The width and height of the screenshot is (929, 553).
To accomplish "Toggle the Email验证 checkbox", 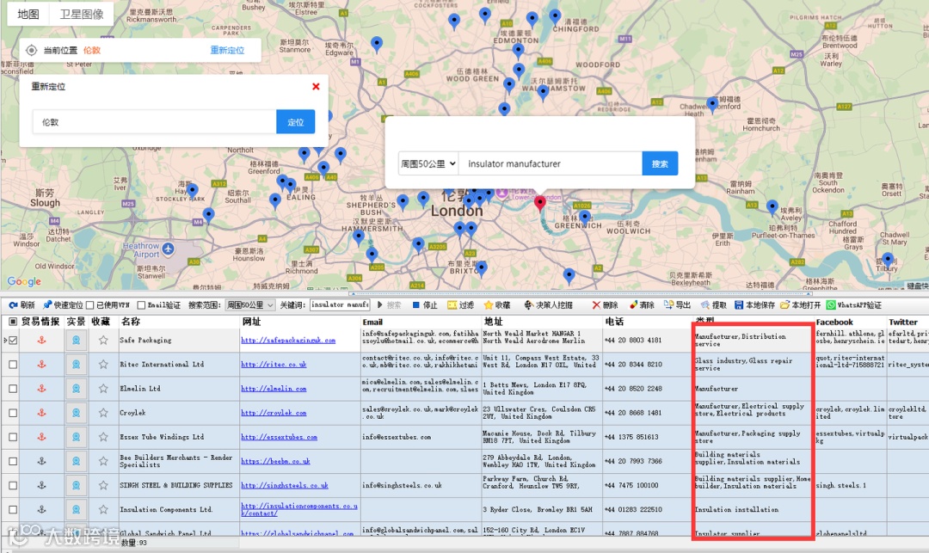I will point(141,305).
